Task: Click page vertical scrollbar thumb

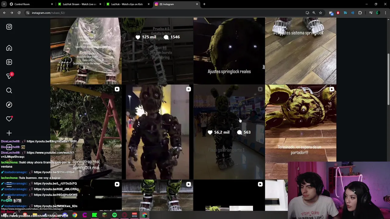Action: [388, 80]
